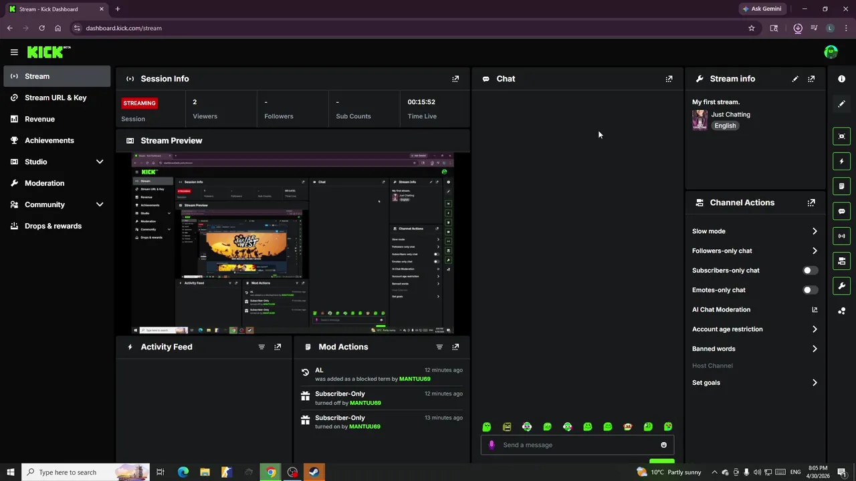
Task: Toggle Mod Actions note widget icon
Action: click(x=841, y=186)
